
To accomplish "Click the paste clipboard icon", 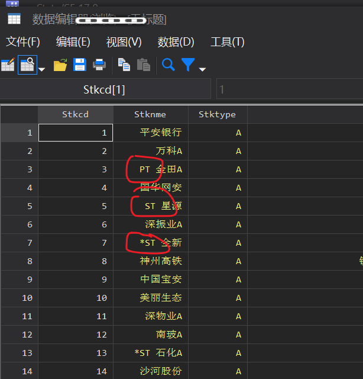I will (x=144, y=65).
